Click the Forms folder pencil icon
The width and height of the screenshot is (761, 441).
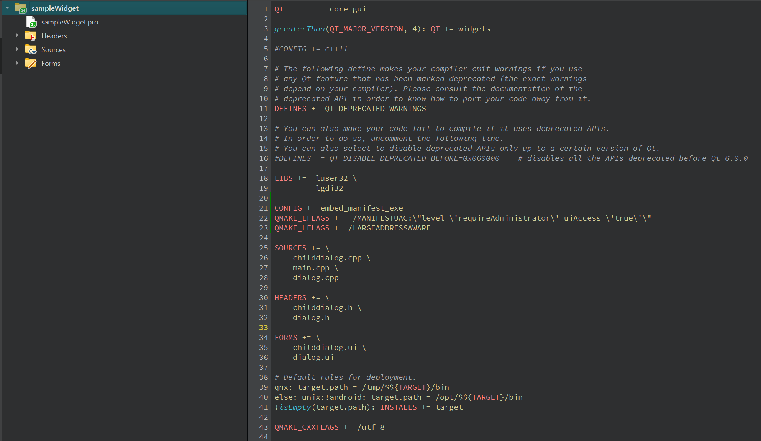tap(31, 64)
